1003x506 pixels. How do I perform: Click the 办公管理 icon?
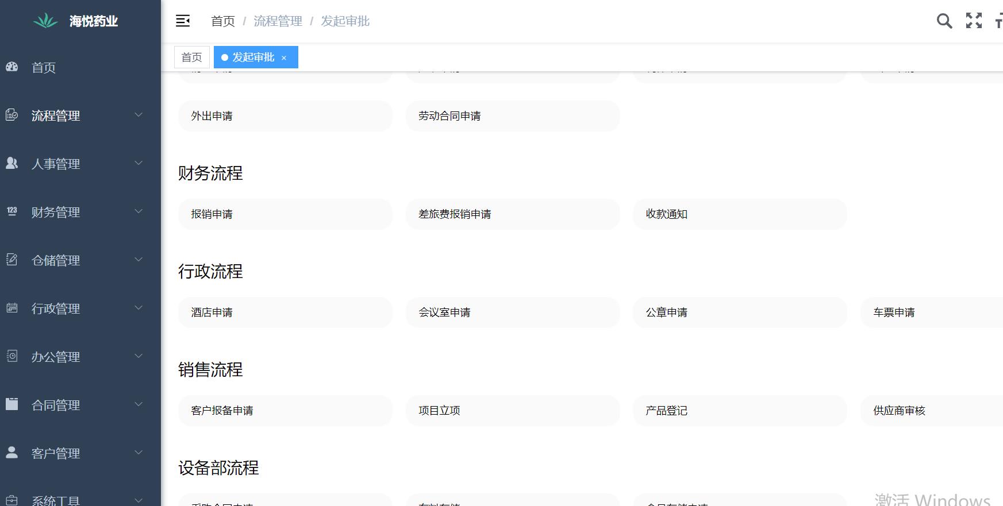point(12,357)
